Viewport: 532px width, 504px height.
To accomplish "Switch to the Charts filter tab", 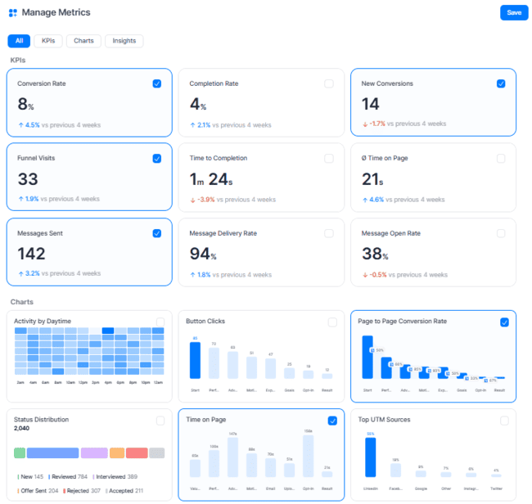I will pyautogui.click(x=83, y=41).
